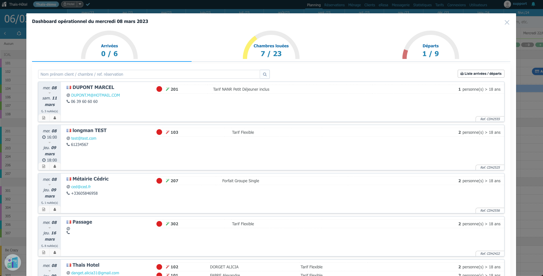Click the Thaïs-Hôtel logo icon
This screenshot has height=276, width=543.
(x=4, y=4)
